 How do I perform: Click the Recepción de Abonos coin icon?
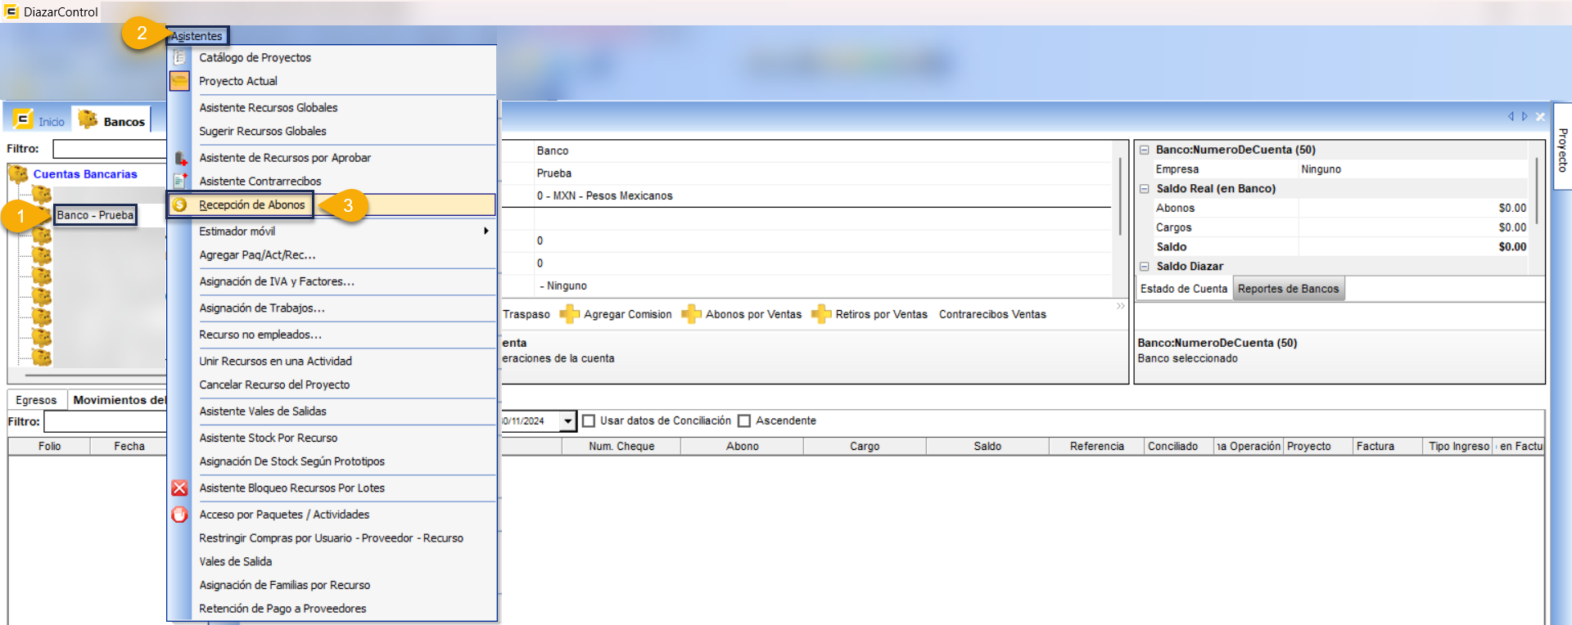pyautogui.click(x=179, y=205)
